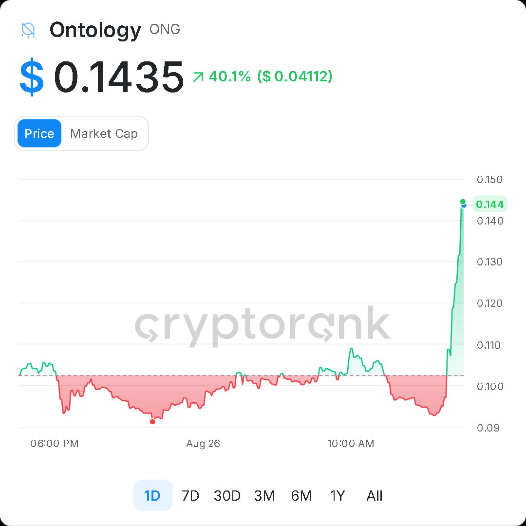The height and width of the screenshot is (526, 526).
Task: Select the Price toggle
Action: (x=39, y=133)
